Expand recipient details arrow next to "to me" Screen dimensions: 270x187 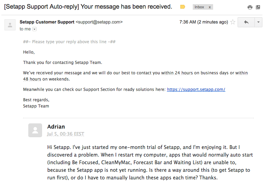[34, 29]
